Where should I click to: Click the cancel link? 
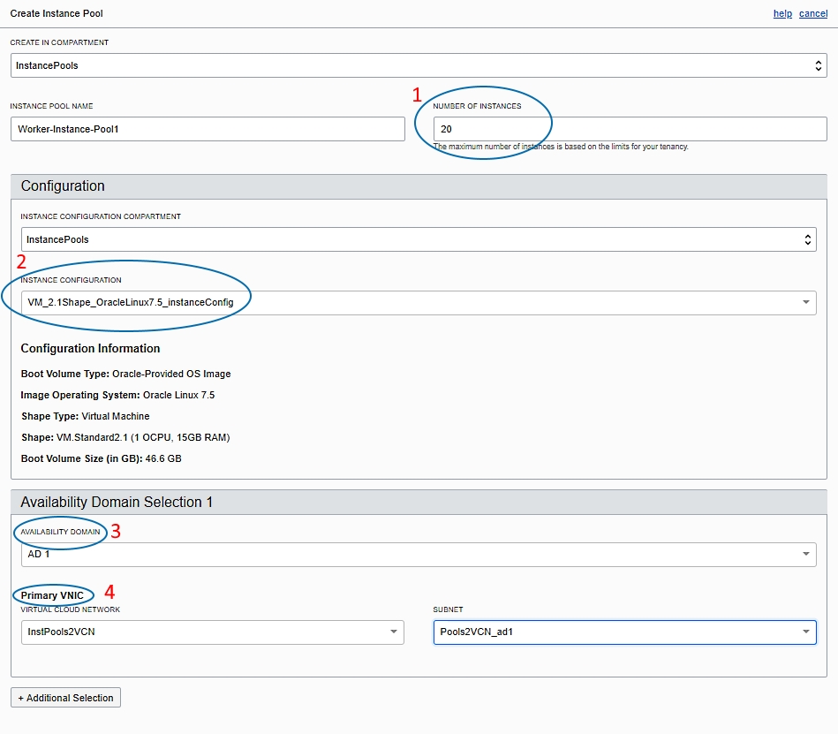coord(812,13)
